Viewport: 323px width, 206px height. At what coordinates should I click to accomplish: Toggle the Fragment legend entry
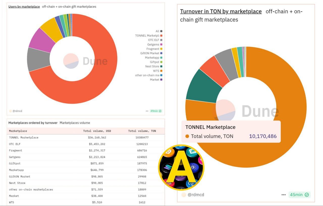(x=154, y=49)
